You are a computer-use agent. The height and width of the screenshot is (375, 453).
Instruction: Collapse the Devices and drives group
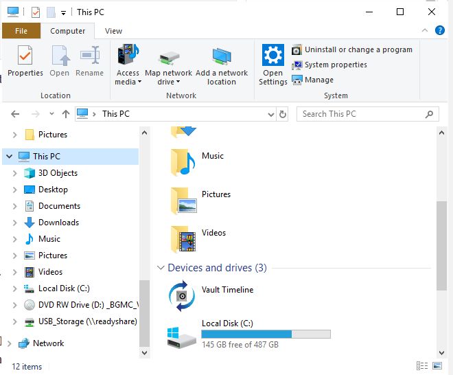point(161,268)
